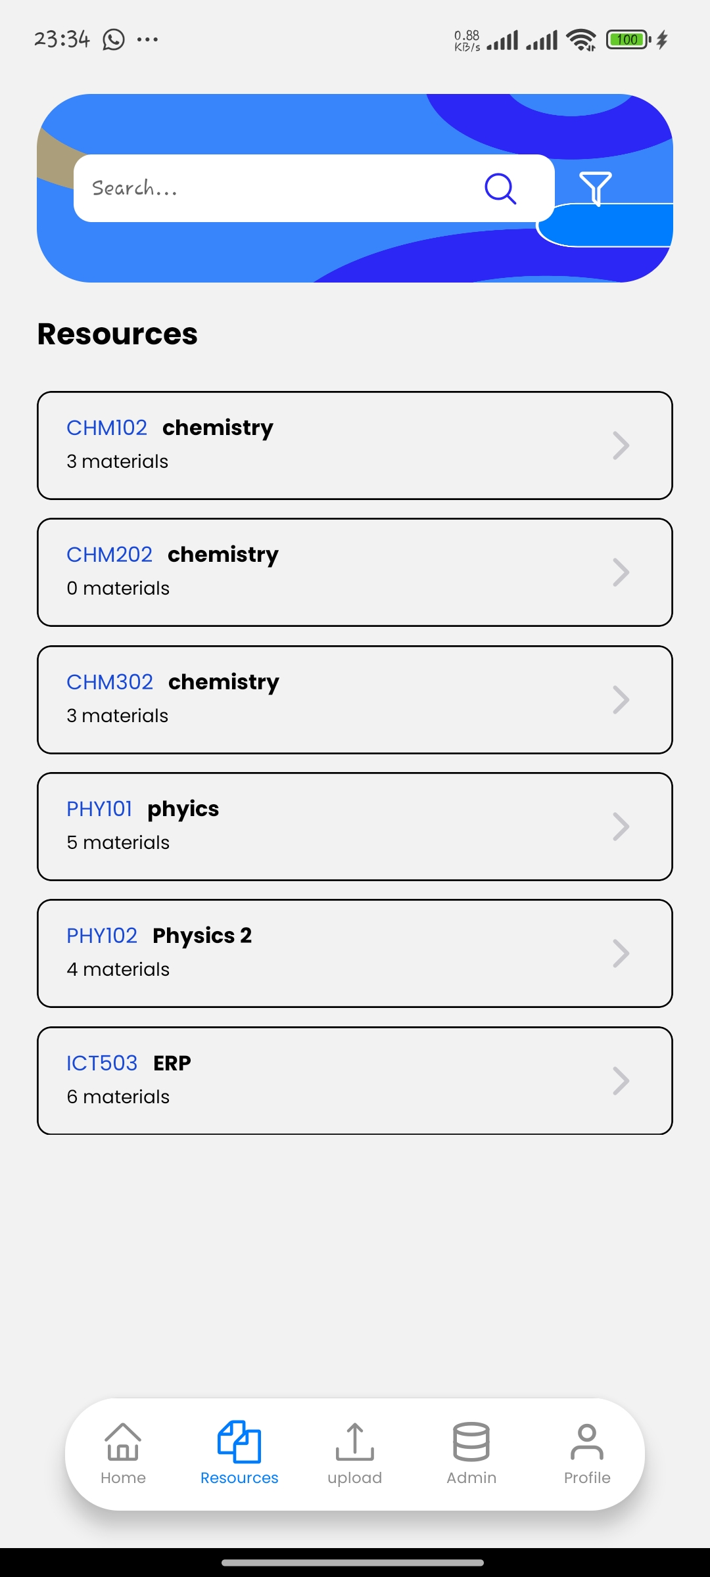
Task: Tap the search magnifier icon
Action: [500, 189]
